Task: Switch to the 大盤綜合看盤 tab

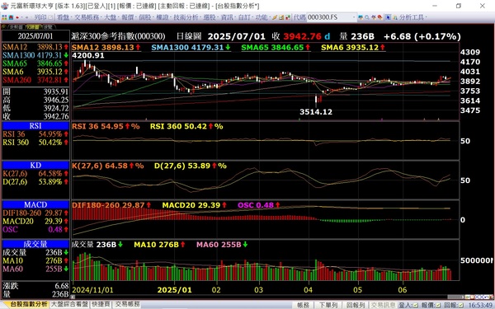Action: click(69, 304)
